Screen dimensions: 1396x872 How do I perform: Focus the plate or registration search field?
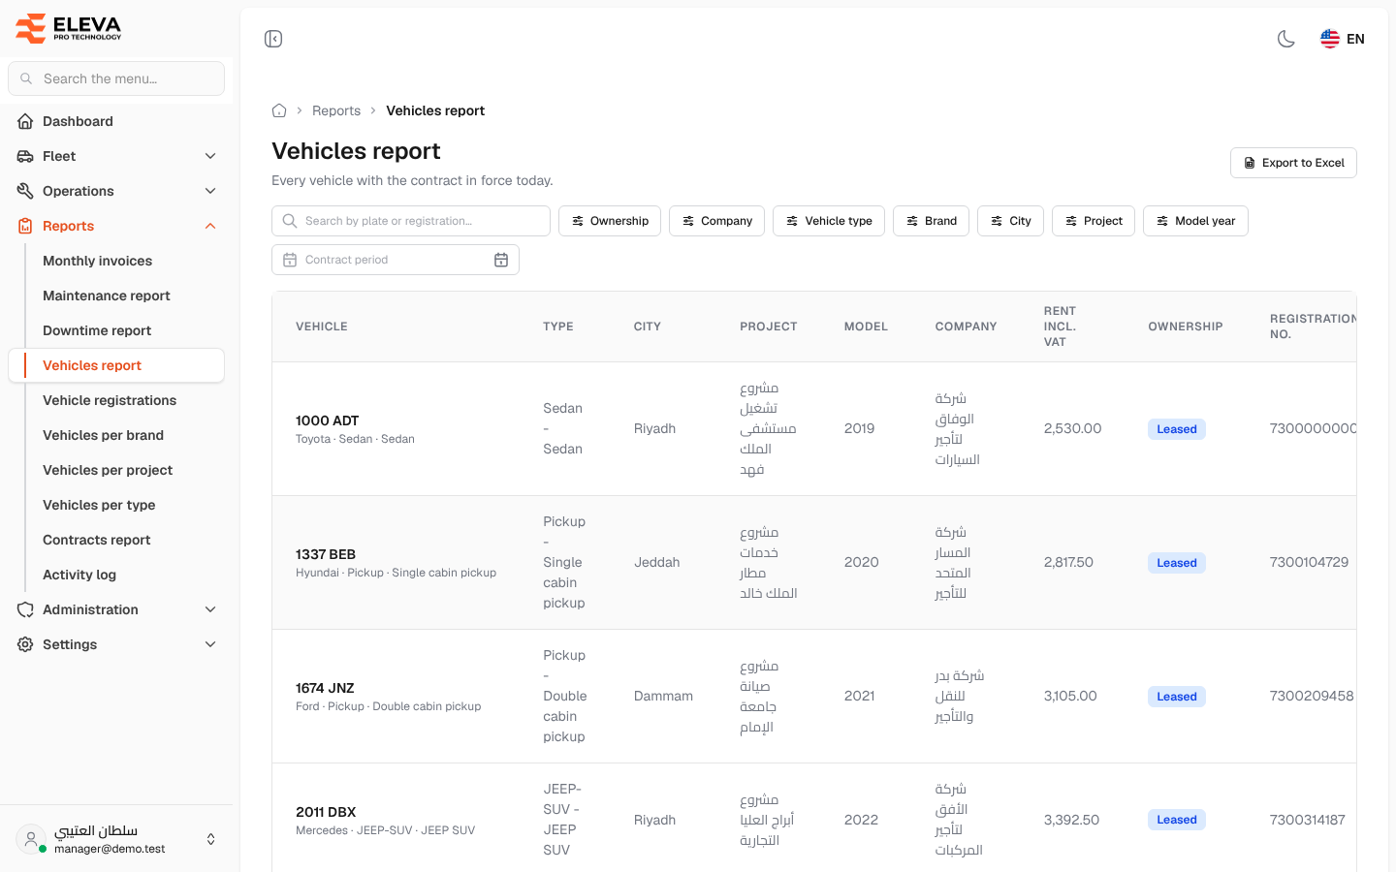pos(411,221)
